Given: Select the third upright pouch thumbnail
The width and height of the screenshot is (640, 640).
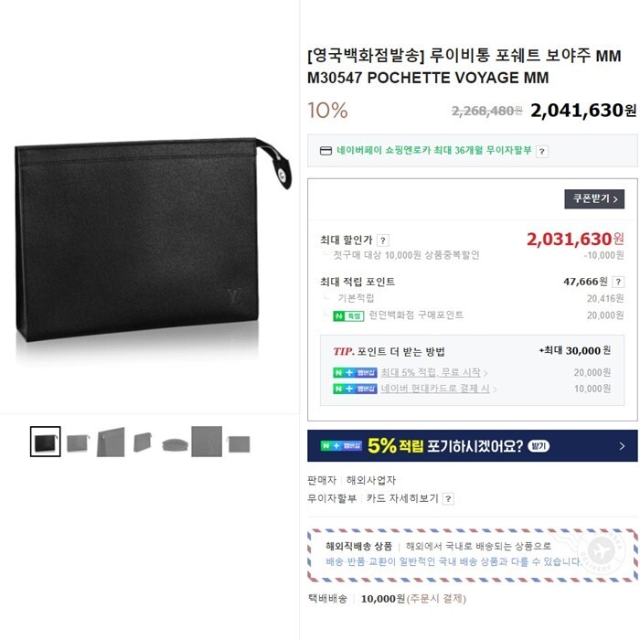Looking at the screenshot, I should [111, 442].
